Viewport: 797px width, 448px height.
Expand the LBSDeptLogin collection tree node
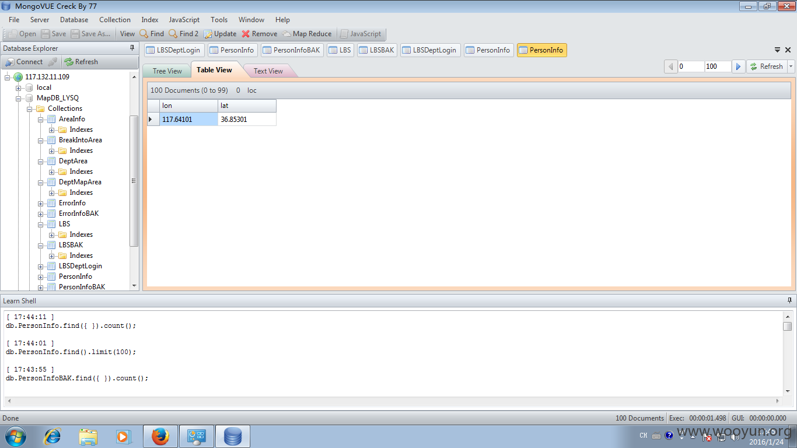pos(41,266)
